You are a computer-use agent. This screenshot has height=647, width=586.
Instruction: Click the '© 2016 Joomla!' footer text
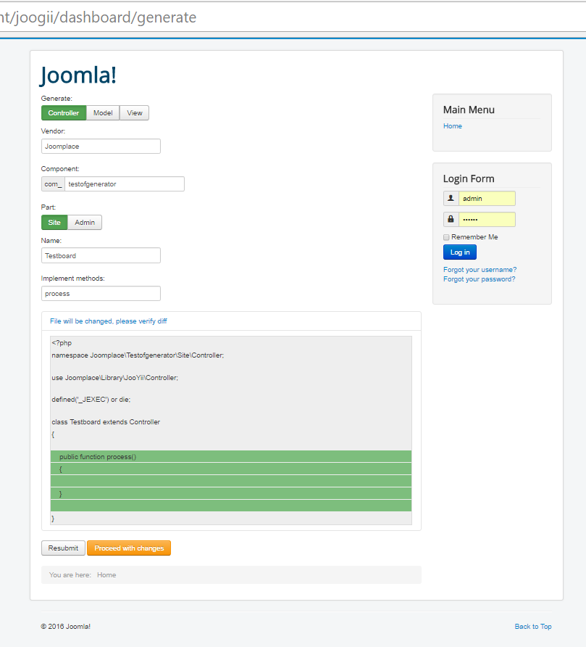click(x=65, y=627)
